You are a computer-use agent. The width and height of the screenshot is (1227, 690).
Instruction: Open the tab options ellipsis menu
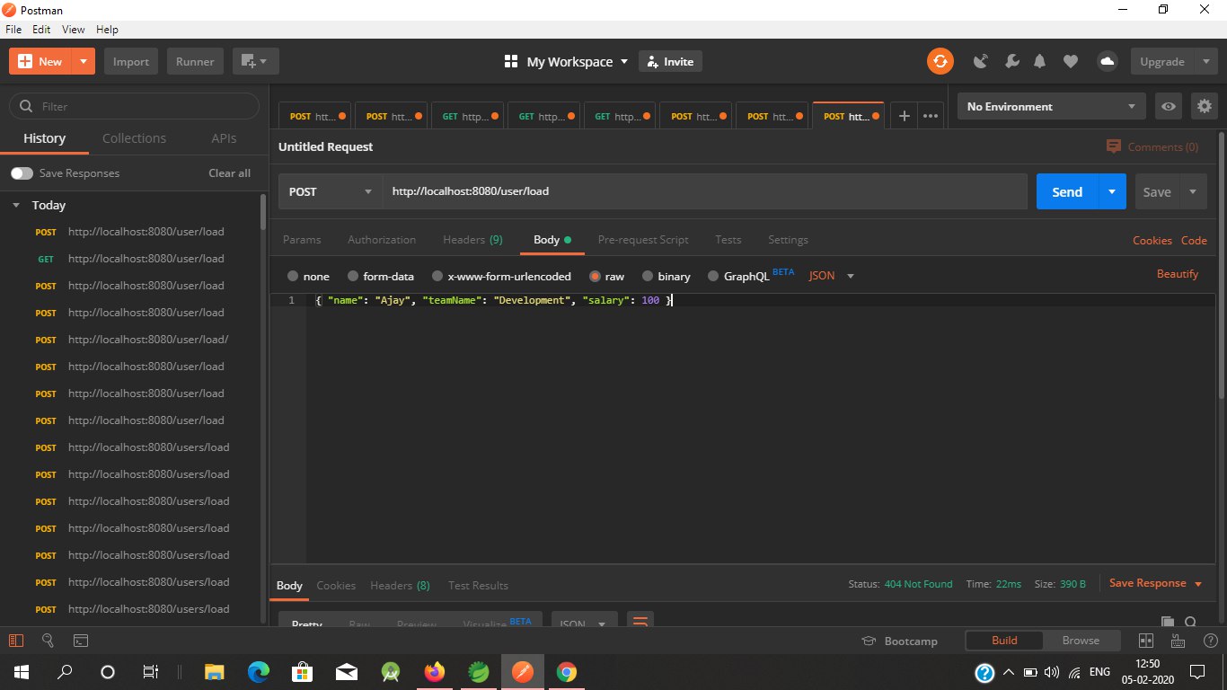click(x=931, y=116)
